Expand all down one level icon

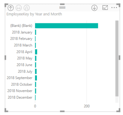click(x=27, y=8)
